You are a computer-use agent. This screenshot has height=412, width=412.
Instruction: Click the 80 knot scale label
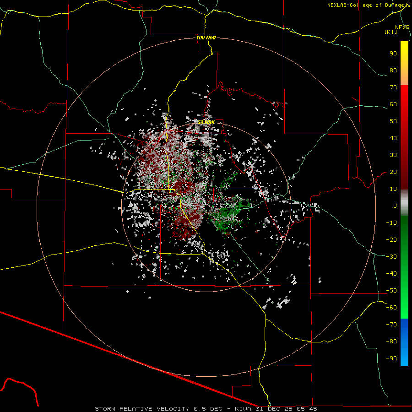[x=393, y=70]
